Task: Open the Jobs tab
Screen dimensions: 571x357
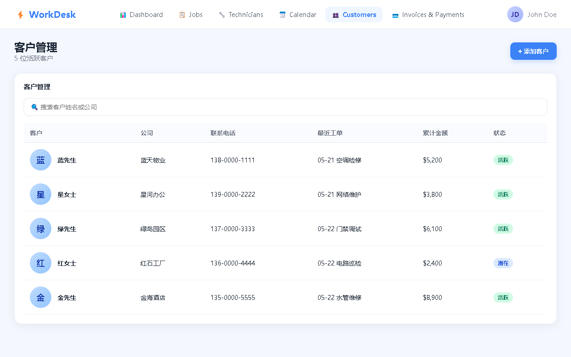Action: click(x=191, y=15)
